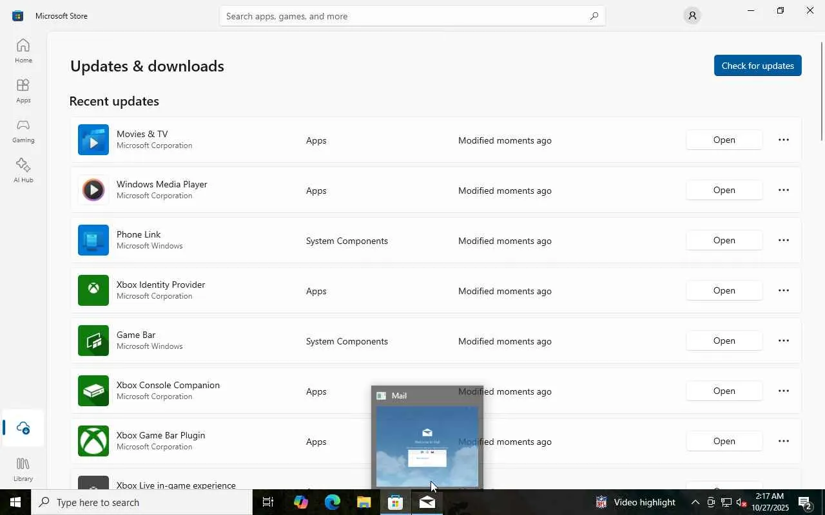Click the Microsoft Store taskbar icon
825x515 pixels.
tap(396, 502)
